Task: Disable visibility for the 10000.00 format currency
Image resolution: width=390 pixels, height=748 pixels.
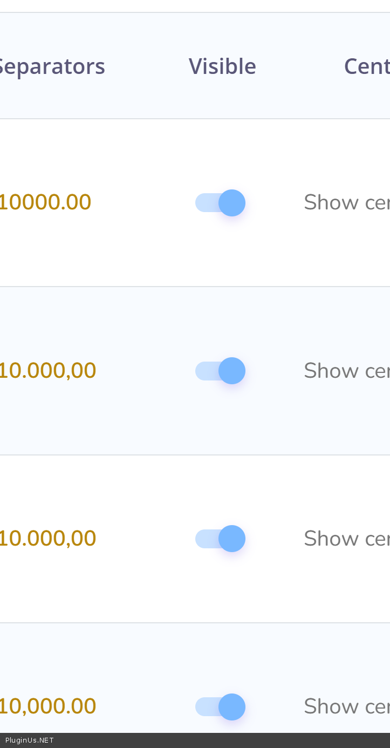Action: [x=220, y=203]
